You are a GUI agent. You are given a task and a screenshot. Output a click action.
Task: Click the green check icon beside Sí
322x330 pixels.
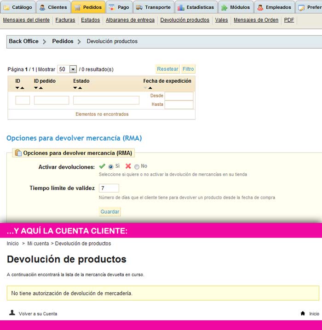(x=102, y=166)
